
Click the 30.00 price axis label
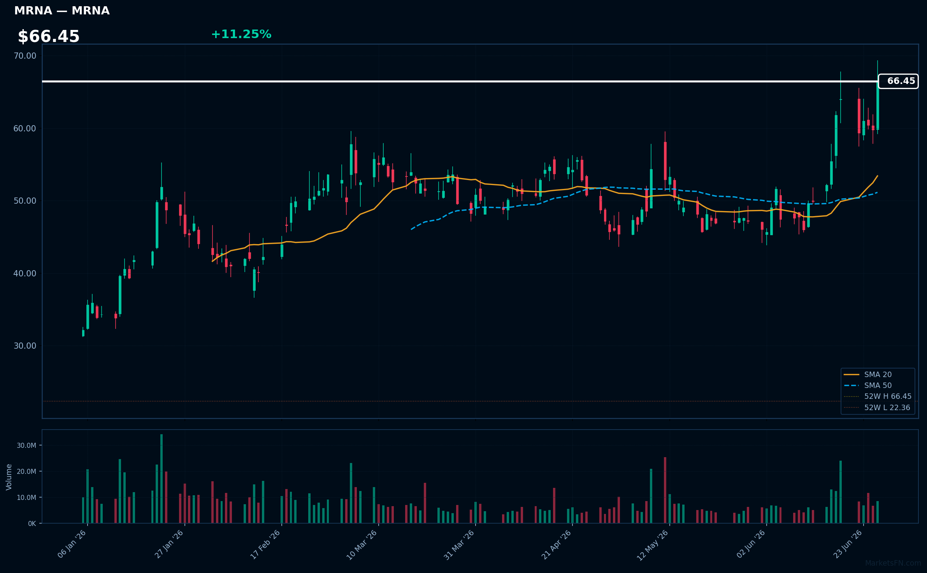[25, 346]
